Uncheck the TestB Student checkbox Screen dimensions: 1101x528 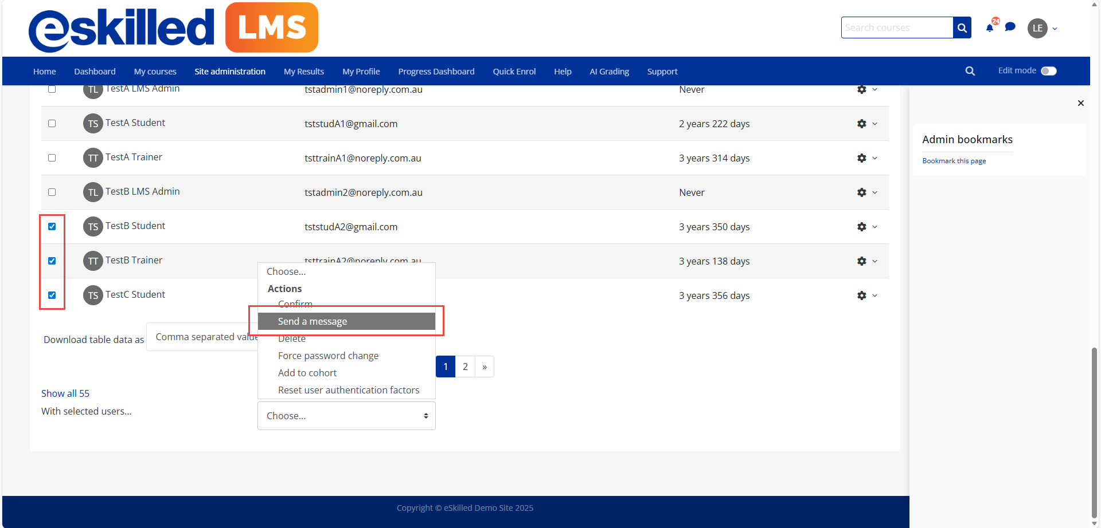tap(52, 227)
